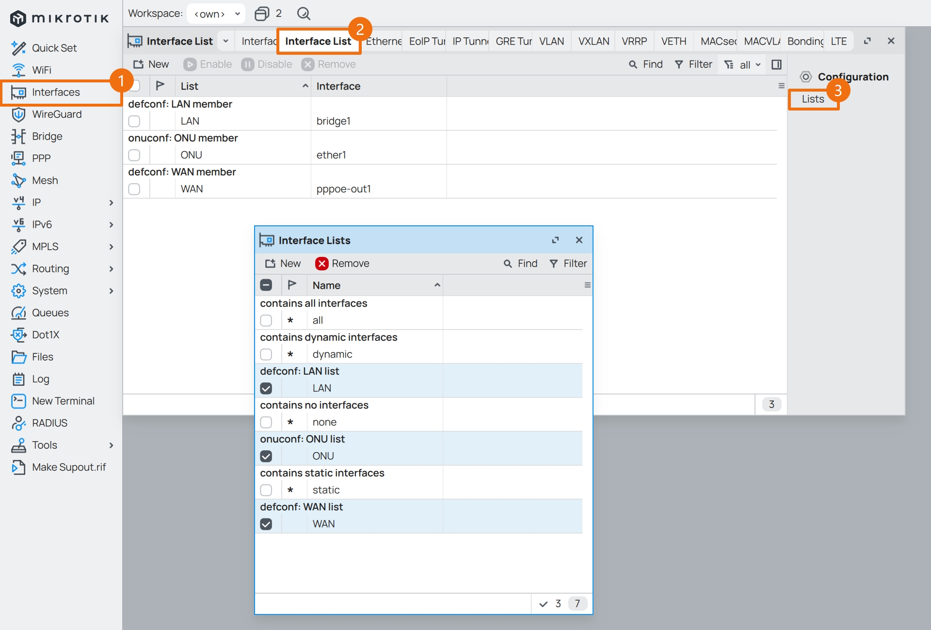Check the ether1 ONU member row checkbox

(134, 155)
